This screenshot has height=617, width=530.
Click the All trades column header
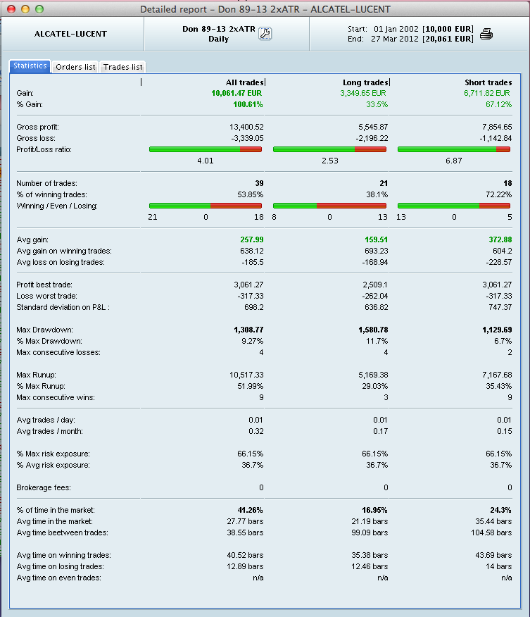244,82
